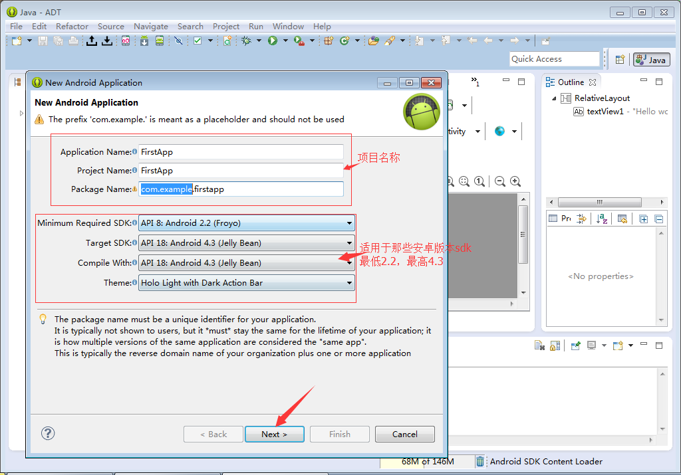681x475 pixels.
Task: Select the Outline tab
Action: (x=571, y=82)
